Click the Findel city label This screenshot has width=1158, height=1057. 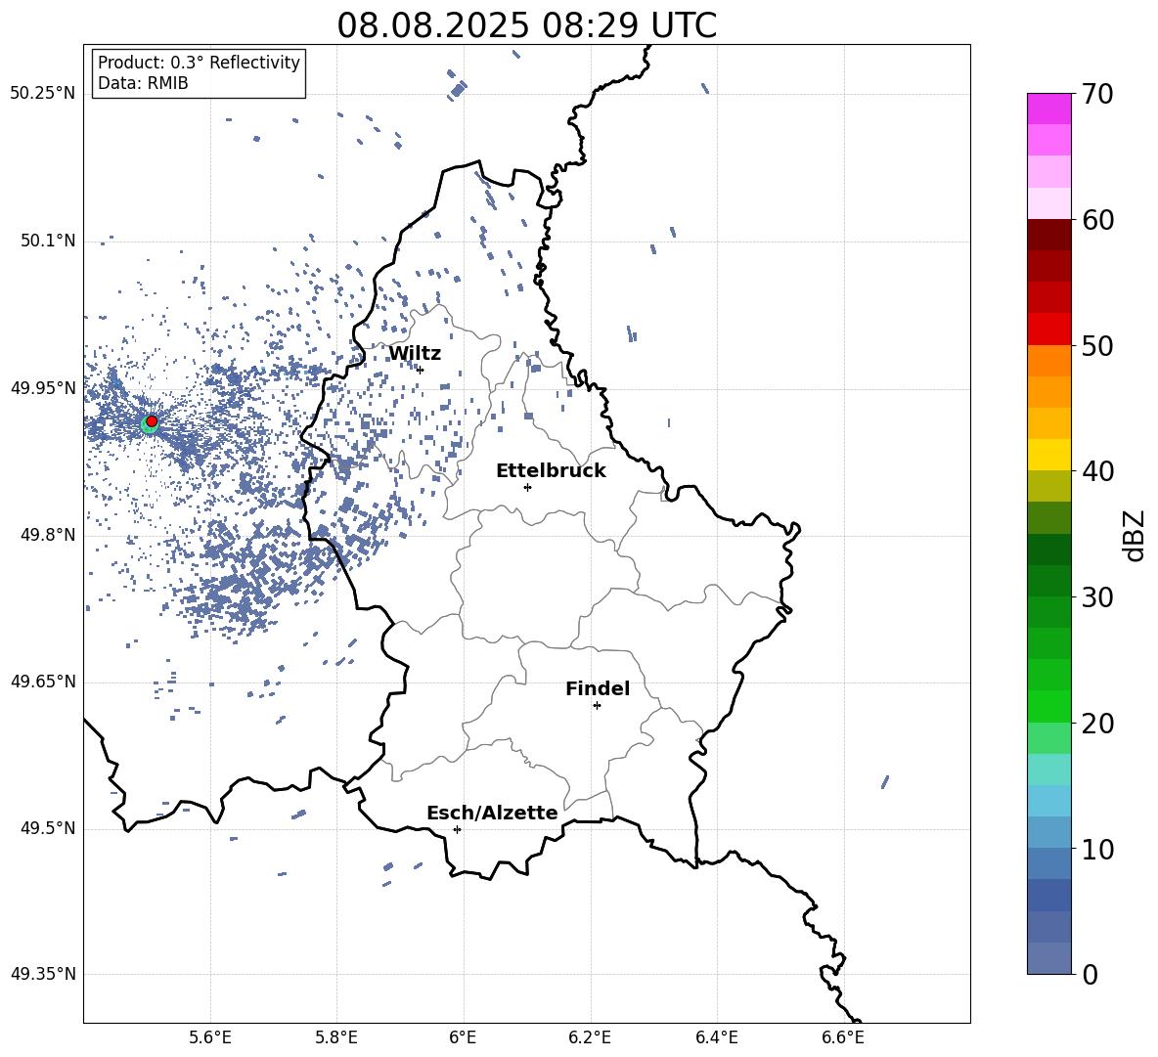coord(598,688)
